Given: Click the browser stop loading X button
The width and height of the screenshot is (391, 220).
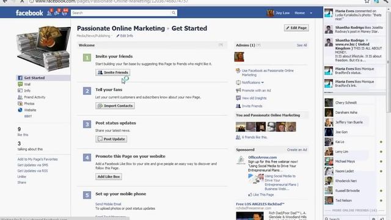Looking at the screenshot, I should click(x=22, y=1).
